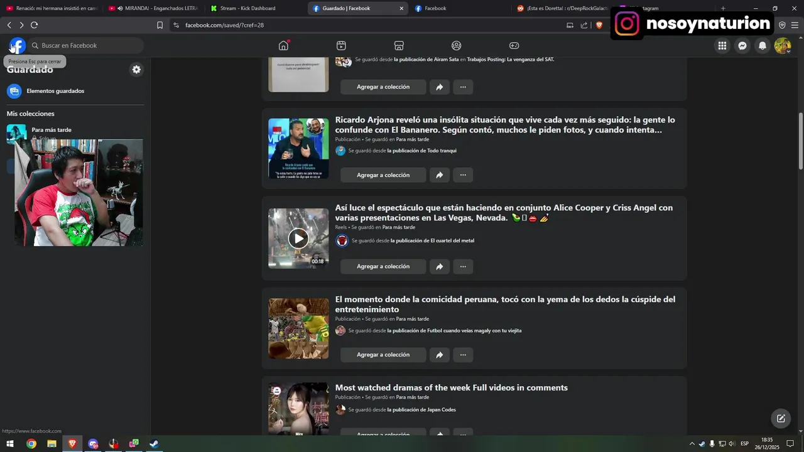Screen dimensions: 804x452
Task: Open the Gaming controller icon
Action: (514, 45)
